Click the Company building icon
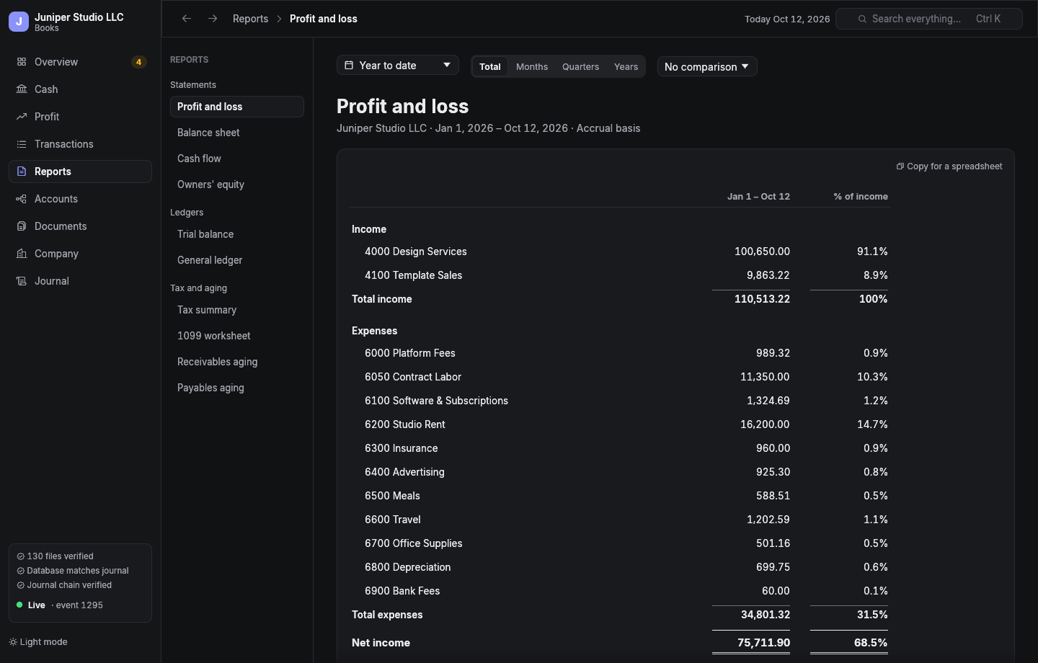Screen dimensions: 1038x663 (22, 254)
